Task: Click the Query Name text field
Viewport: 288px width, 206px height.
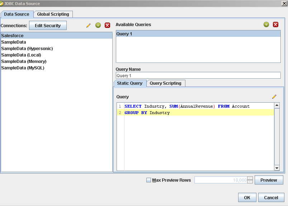Action: [x=198, y=75]
